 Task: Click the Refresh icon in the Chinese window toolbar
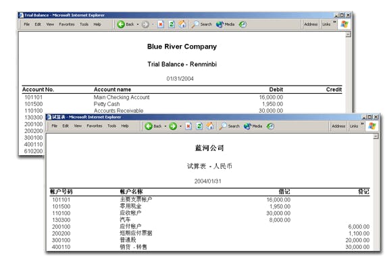[x=199, y=126]
